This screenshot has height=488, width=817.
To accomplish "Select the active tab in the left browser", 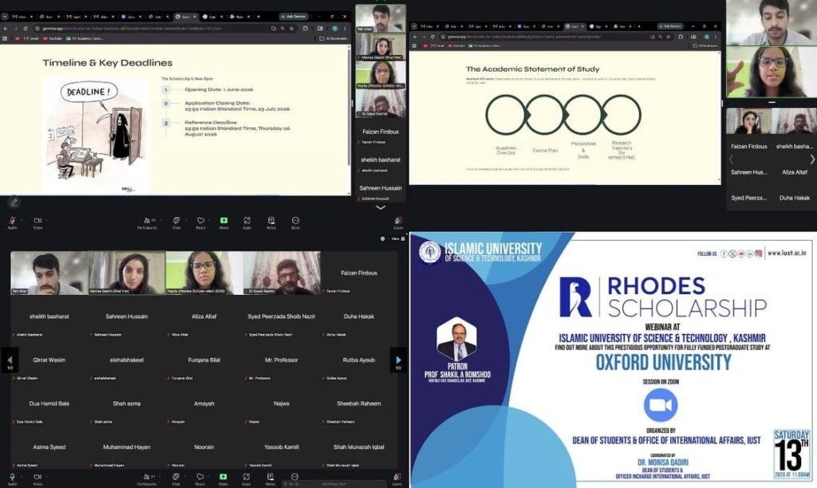I will click(186, 17).
